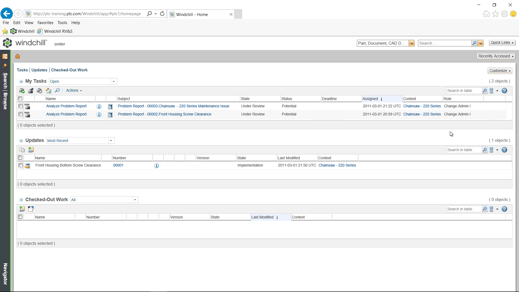
Task: Open the Actions dropdown in My Tasks
Action: tap(74, 91)
